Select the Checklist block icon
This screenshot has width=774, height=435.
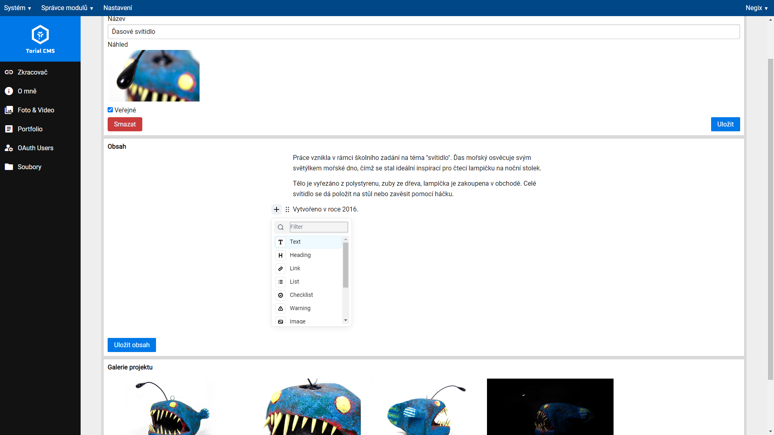pos(281,295)
